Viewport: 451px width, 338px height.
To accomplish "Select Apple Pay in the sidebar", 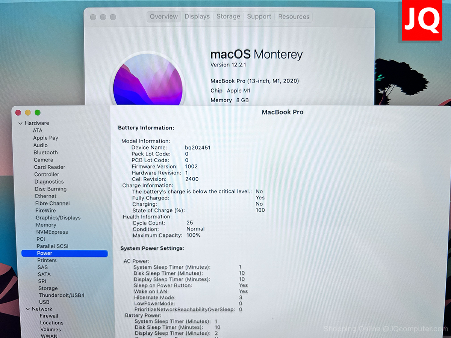I will point(45,138).
